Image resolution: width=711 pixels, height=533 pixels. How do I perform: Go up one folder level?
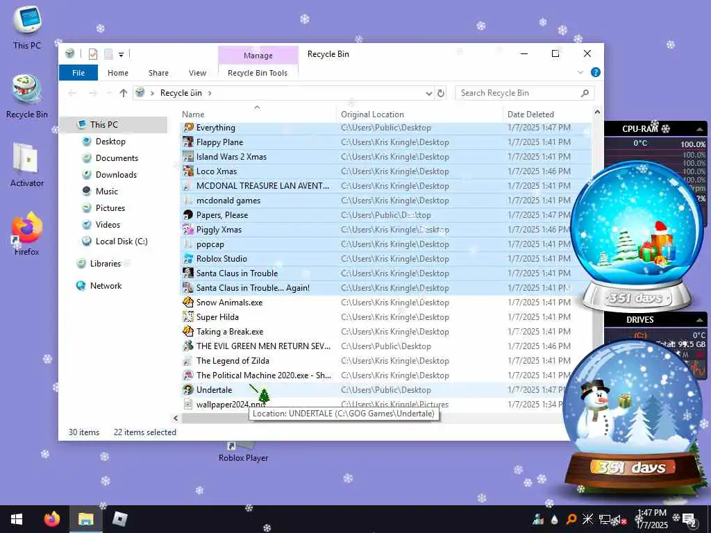(x=124, y=93)
